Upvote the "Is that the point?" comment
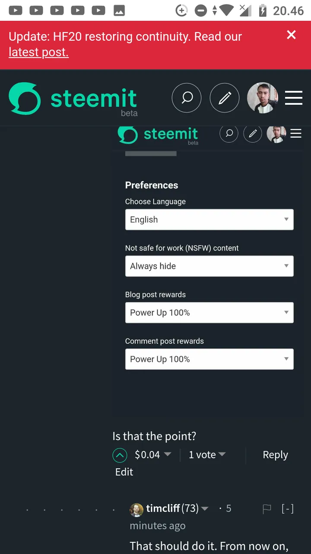Viewport: 311px width, 554px height. pos(120,455)
